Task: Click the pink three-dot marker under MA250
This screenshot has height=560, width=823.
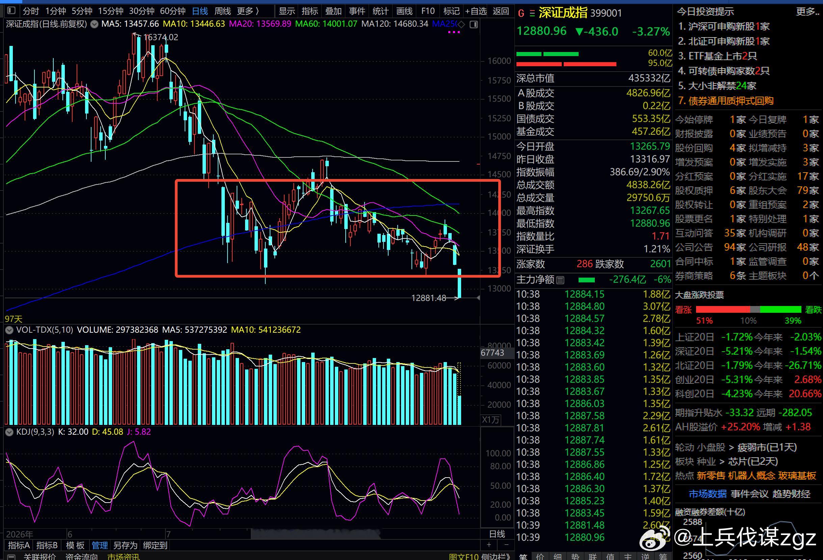Action: pyautogui.click(x=454, y=32)
